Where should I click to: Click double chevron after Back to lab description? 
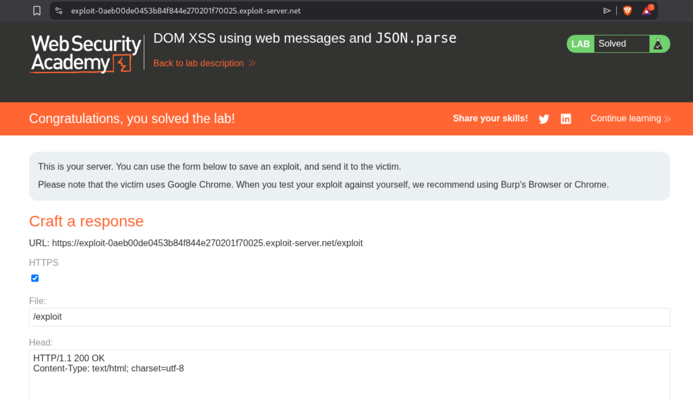click(252, 63)
